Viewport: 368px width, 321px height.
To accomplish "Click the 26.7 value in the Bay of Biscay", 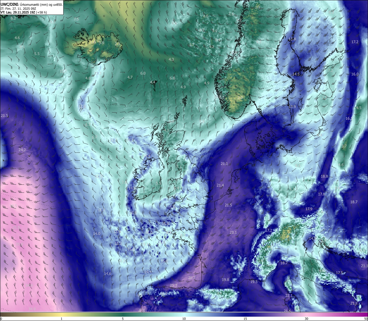I will (192, 278).
